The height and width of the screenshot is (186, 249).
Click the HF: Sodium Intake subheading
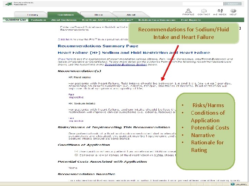pos(82,103)
